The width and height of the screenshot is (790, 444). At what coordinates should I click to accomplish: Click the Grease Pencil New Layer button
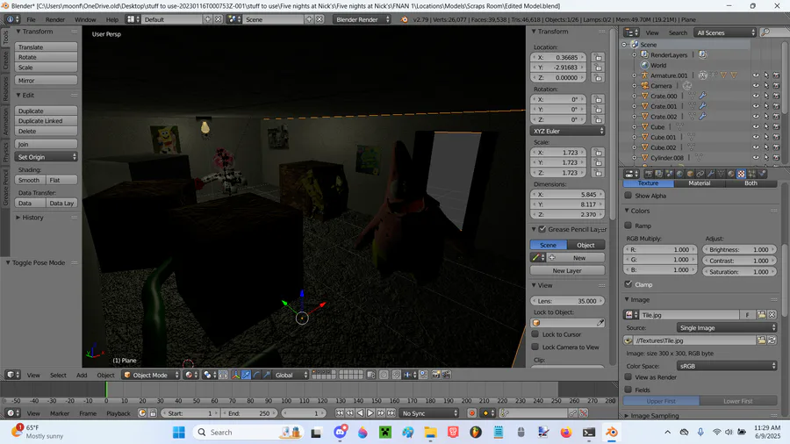pos(567,270)
